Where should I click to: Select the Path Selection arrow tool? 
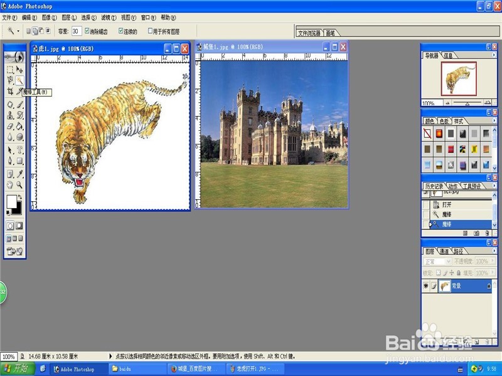point(10,150)
